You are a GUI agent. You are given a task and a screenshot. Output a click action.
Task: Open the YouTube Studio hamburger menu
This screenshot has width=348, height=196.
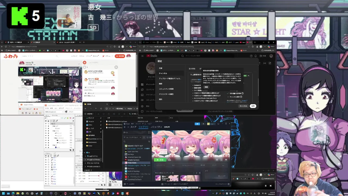[x=142, y=56]
